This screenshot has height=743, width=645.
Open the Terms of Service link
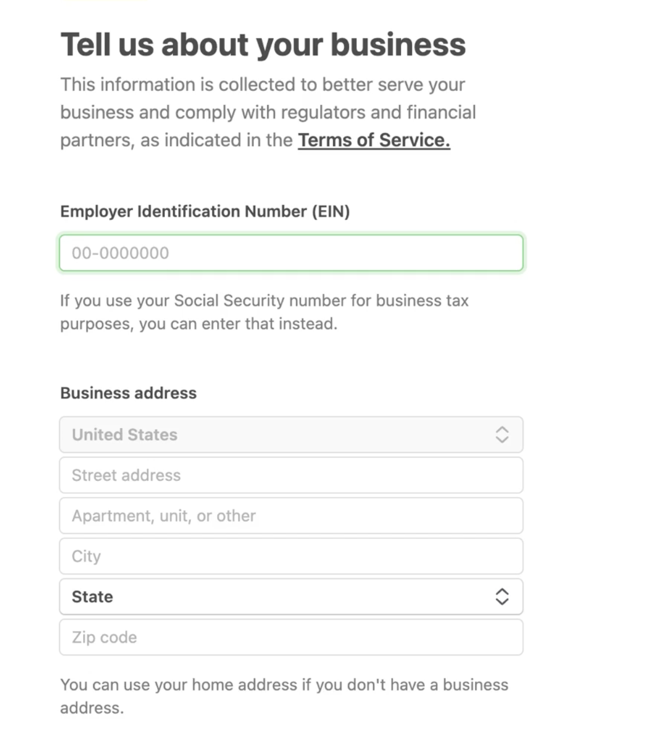pos(374,140)
